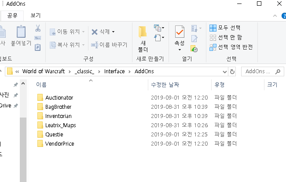Image resolution: width=286 pixels, height=182 pixels.
Task: Click the blue Help icon
Action: click(x=284, y=16)
